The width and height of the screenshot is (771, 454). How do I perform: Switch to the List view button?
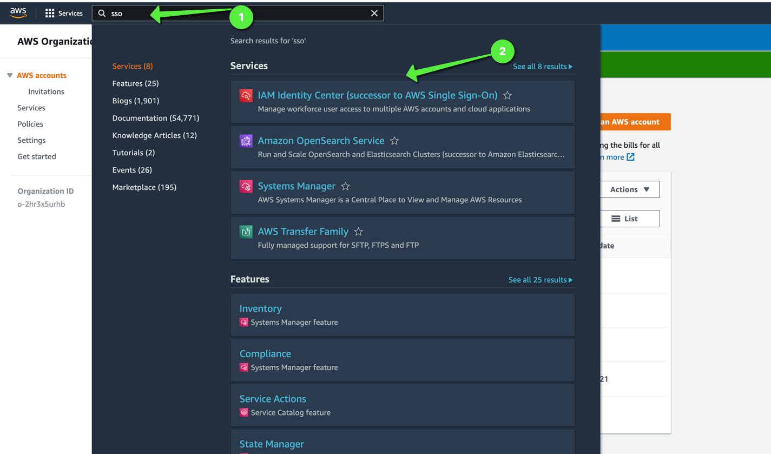pyautogui.click(x=630, y=219)
